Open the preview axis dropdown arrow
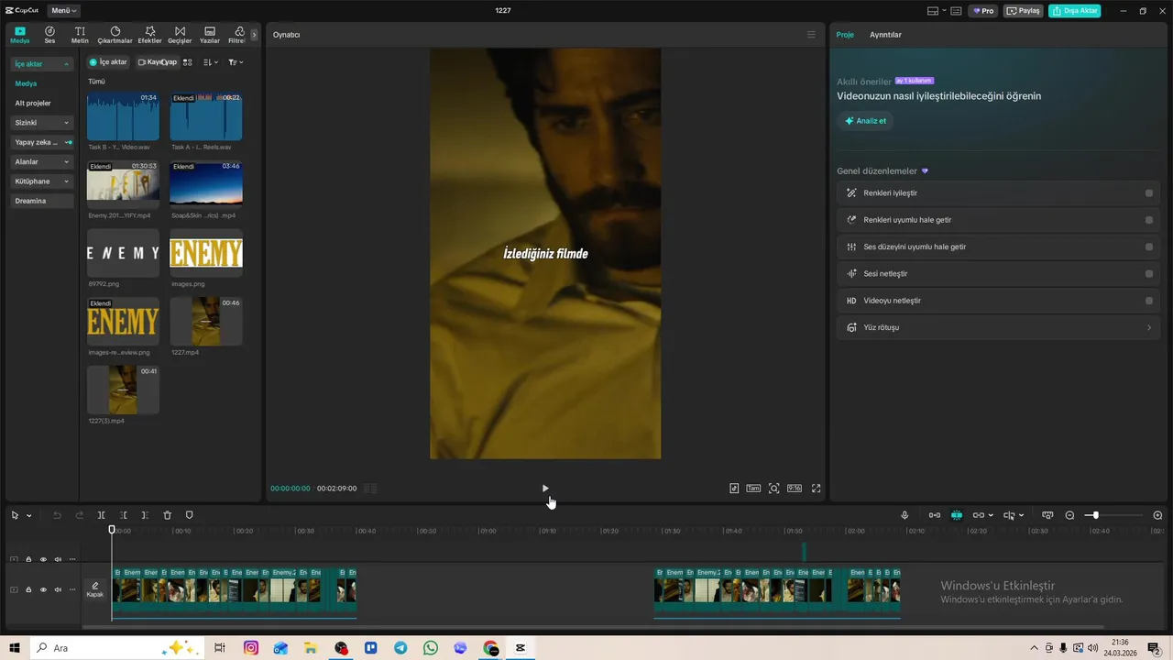The width and height of the screenshot is (1173, 660). (1021, 515)
